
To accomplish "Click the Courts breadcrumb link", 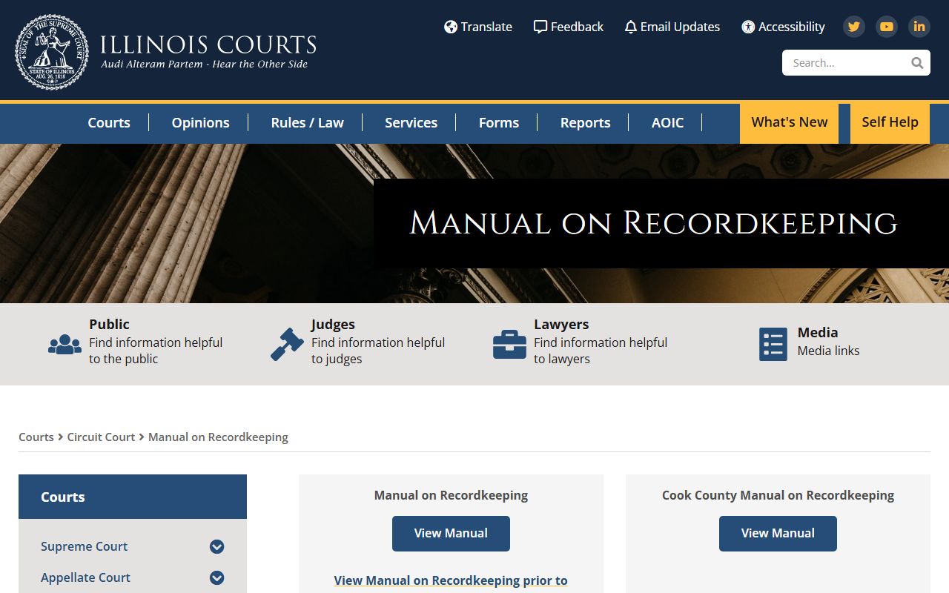I will click(36, 437).
